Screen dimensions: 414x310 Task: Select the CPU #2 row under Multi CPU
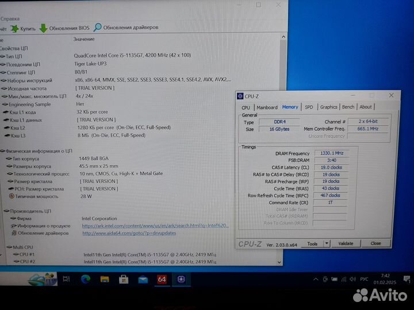pos(115,262)
